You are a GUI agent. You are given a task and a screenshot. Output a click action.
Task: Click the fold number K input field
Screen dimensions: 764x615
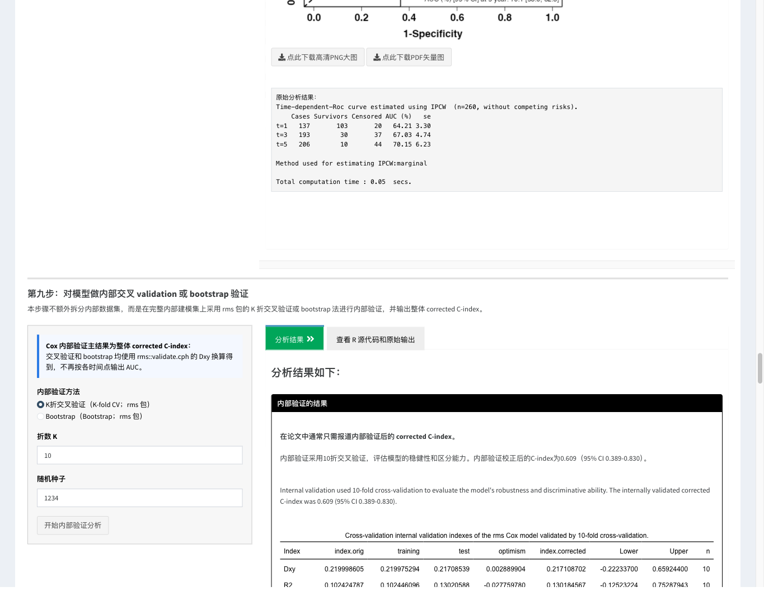click(139, 455)
